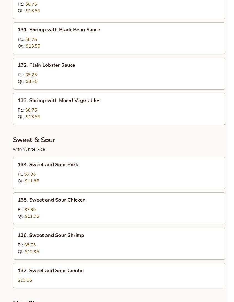Pick quart price for Sweet and Sour Chicken
The width and height of the screenshot is (234, 302).
point(32,216)
